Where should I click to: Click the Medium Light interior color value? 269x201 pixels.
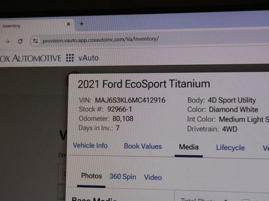point(244,119)
